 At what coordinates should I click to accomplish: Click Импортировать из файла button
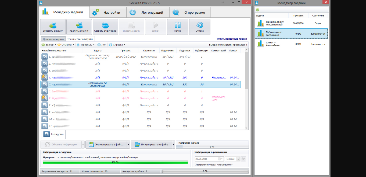[x=152, y=145]
